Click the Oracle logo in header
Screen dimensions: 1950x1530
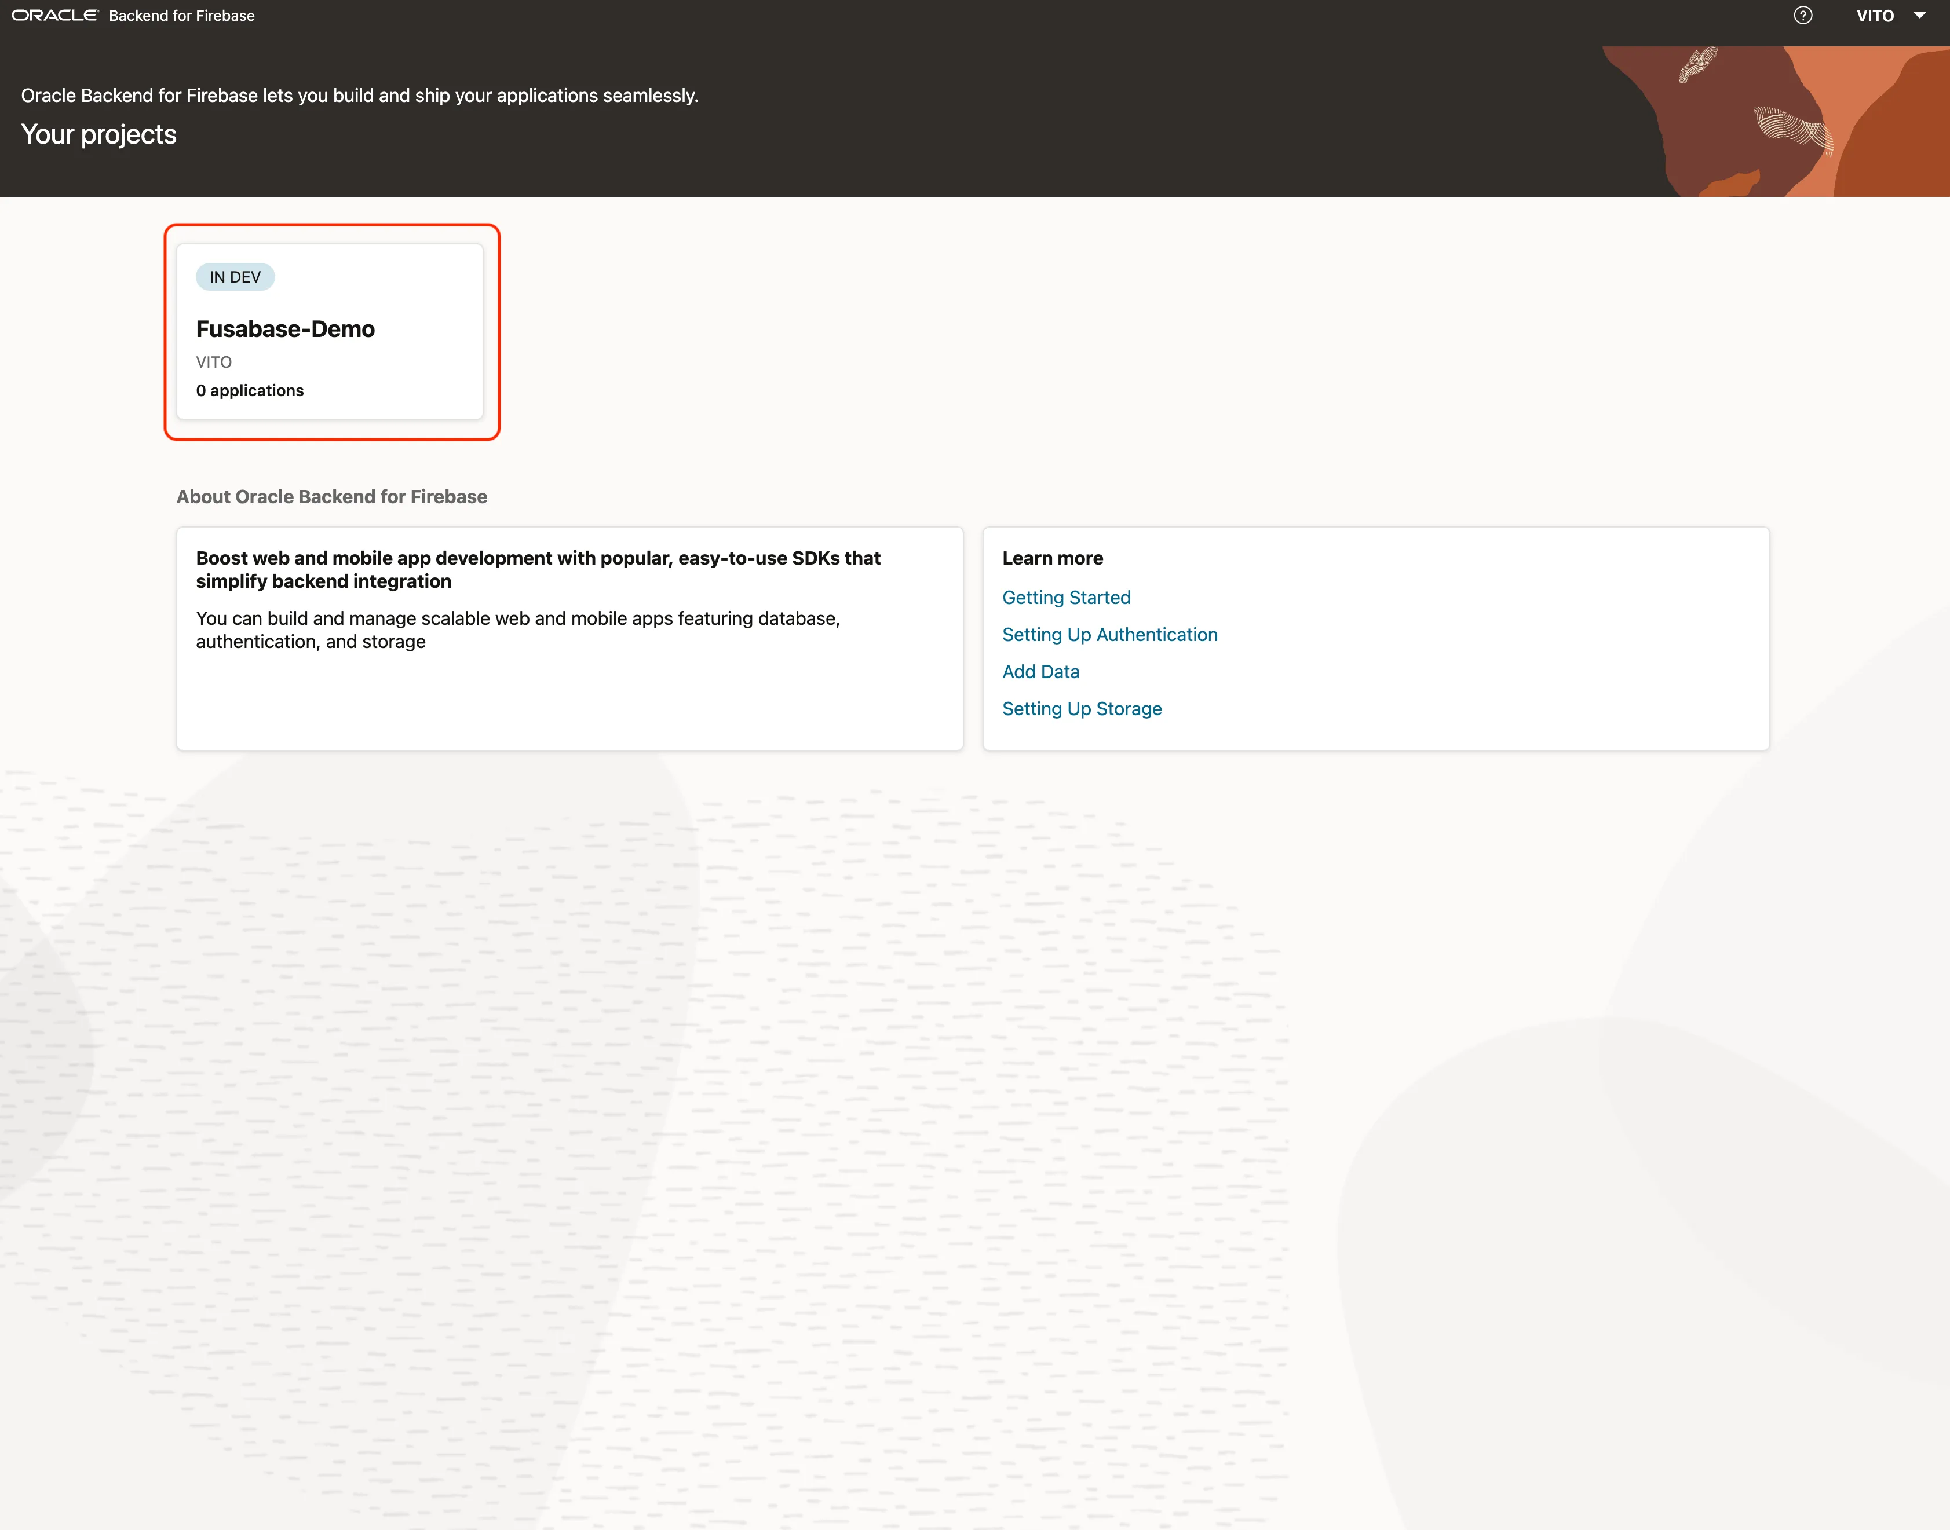tap(54, 15)
